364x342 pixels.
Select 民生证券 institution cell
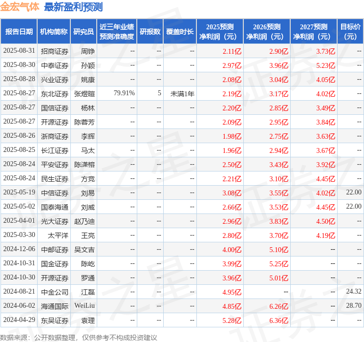click(x=55, y=179)
